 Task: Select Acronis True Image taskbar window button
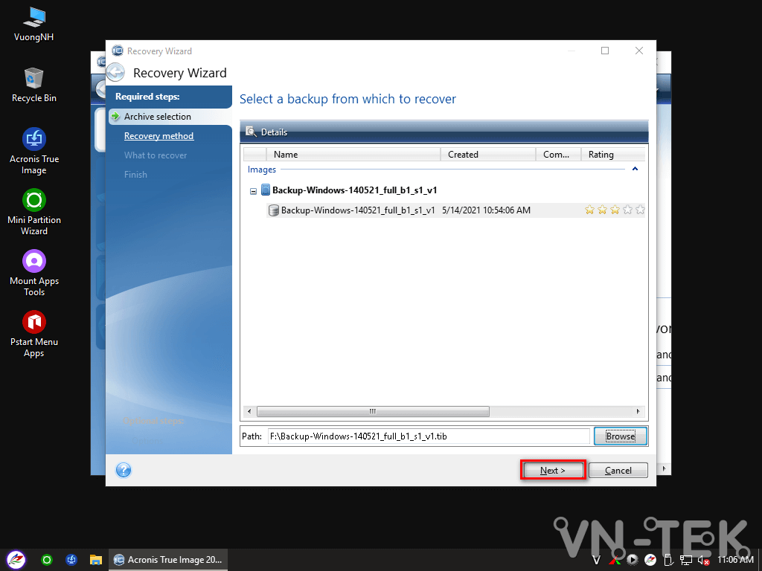tap(168, 560)
